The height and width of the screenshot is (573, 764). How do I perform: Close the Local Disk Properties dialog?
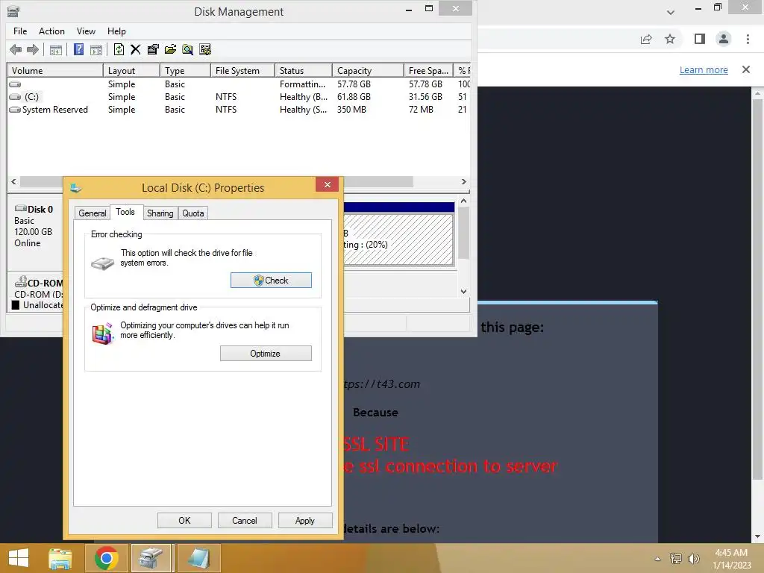click(x=328, y=185)
